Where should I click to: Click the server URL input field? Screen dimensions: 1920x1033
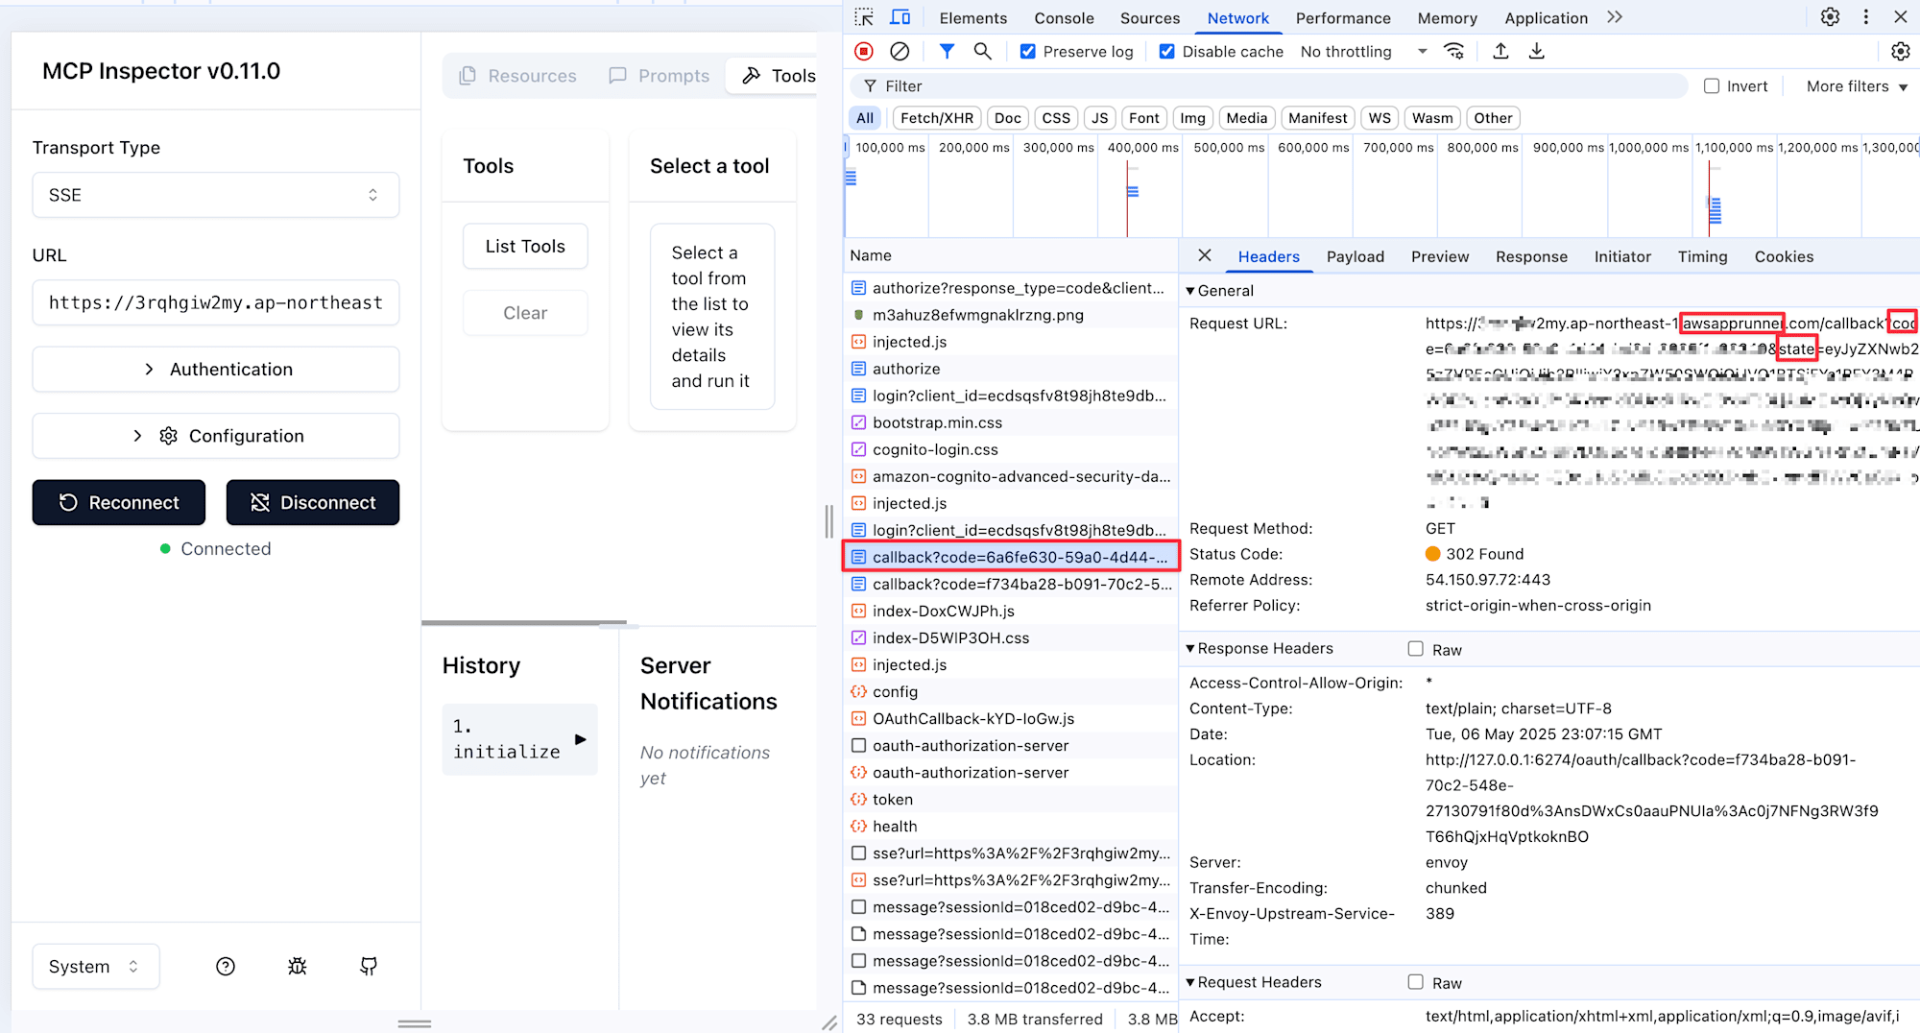tap(216, 302)
